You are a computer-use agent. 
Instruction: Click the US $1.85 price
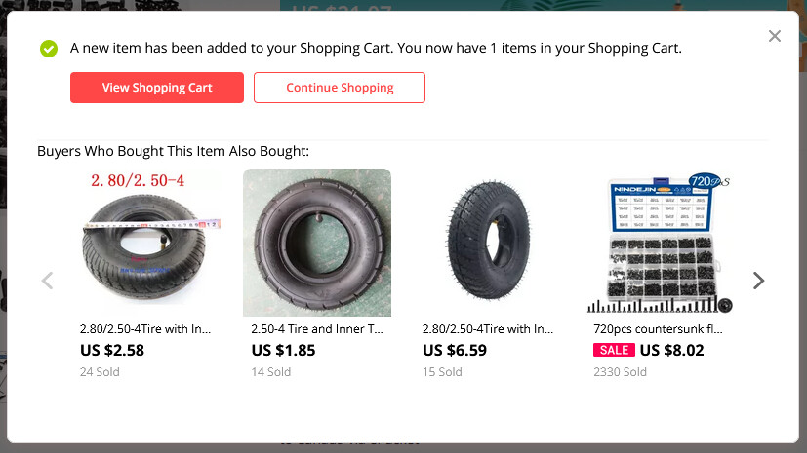[x=283, y=350]
